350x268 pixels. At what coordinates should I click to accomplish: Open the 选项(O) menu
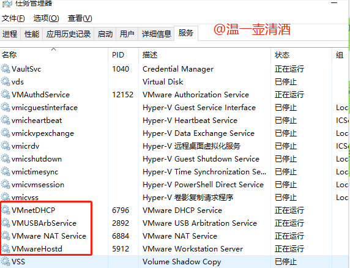[47, 18]
